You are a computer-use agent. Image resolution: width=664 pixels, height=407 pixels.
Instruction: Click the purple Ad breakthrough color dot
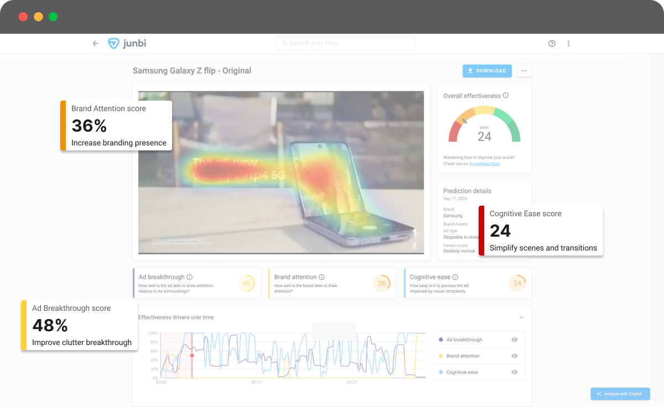click(441, 340)
